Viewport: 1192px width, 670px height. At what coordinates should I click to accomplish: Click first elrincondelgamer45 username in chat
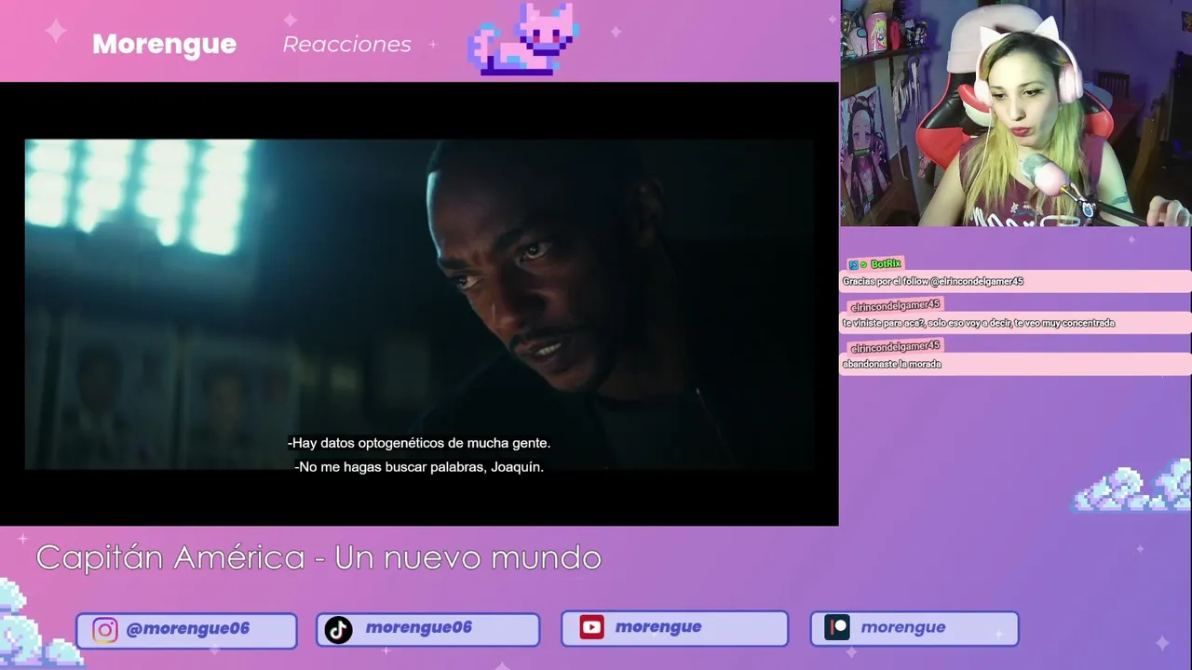[x=896, y=305]
